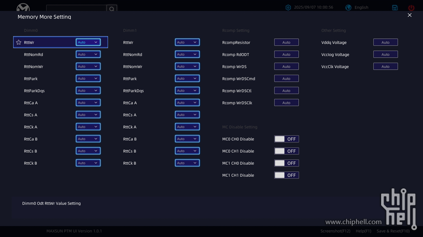Open Dimm0 RttCa A dropdown
This screenshot has width=423, height=237.
point(88,103)
